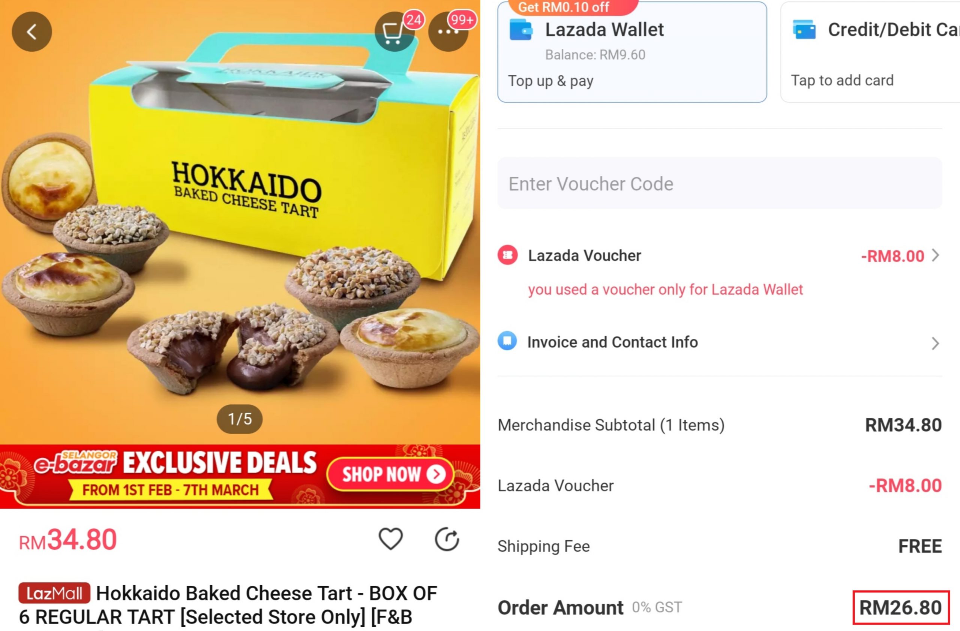Viewport: 960px width, 631px height.
Task: Select Lazada Wallet payment method
Action: click(x=632, y=52)
